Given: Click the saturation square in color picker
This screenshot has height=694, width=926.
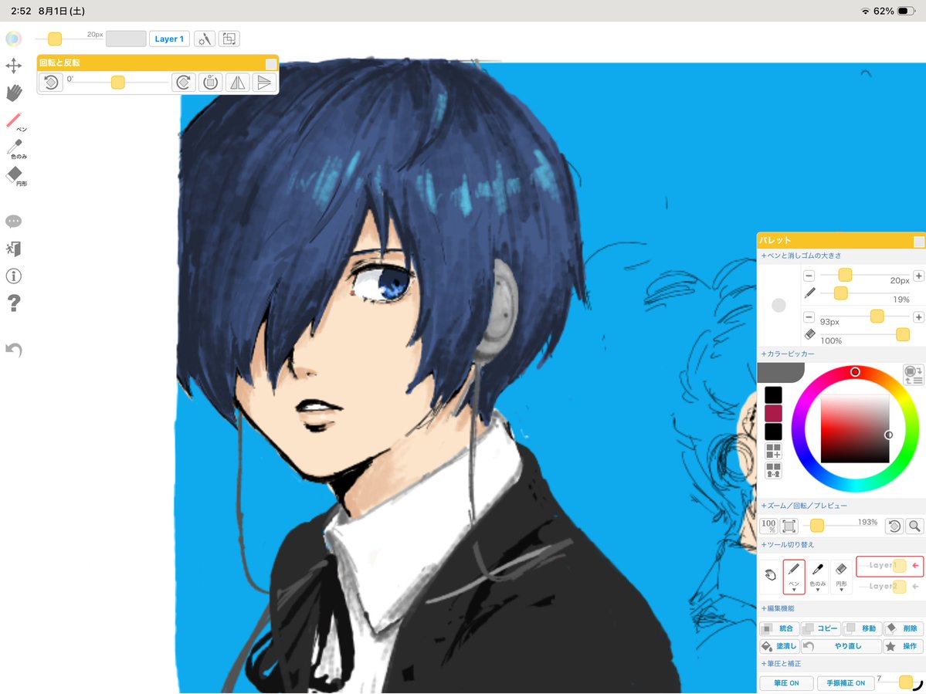Looking at the screenshot, I should (854, 429).
